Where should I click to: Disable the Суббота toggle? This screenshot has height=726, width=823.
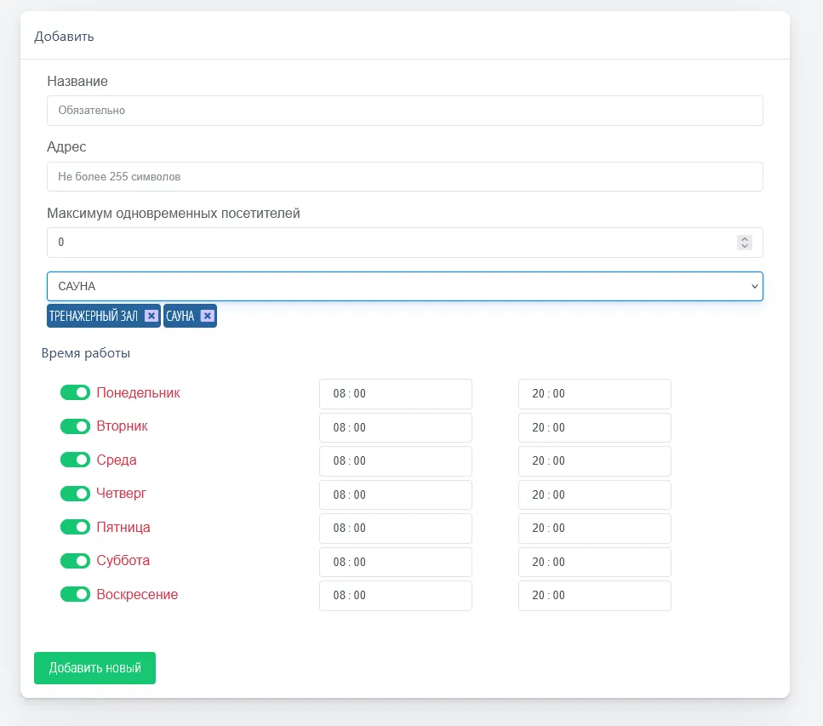(x=75, y=561)
